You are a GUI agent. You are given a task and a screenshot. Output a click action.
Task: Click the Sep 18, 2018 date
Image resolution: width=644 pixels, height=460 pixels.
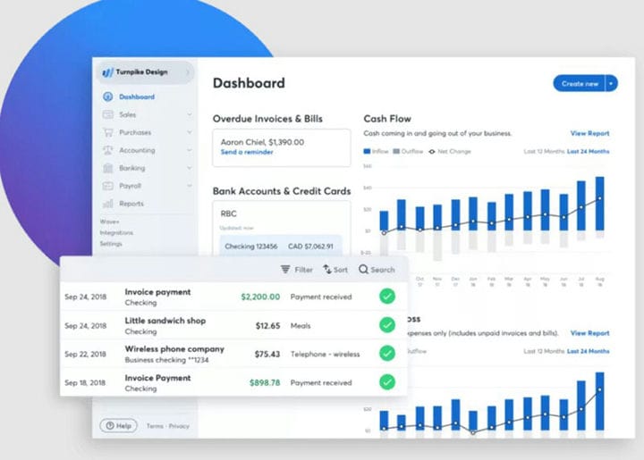pyautogui.click(x=85, y=382)
